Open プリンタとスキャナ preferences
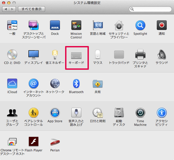 tap(140, 54)
